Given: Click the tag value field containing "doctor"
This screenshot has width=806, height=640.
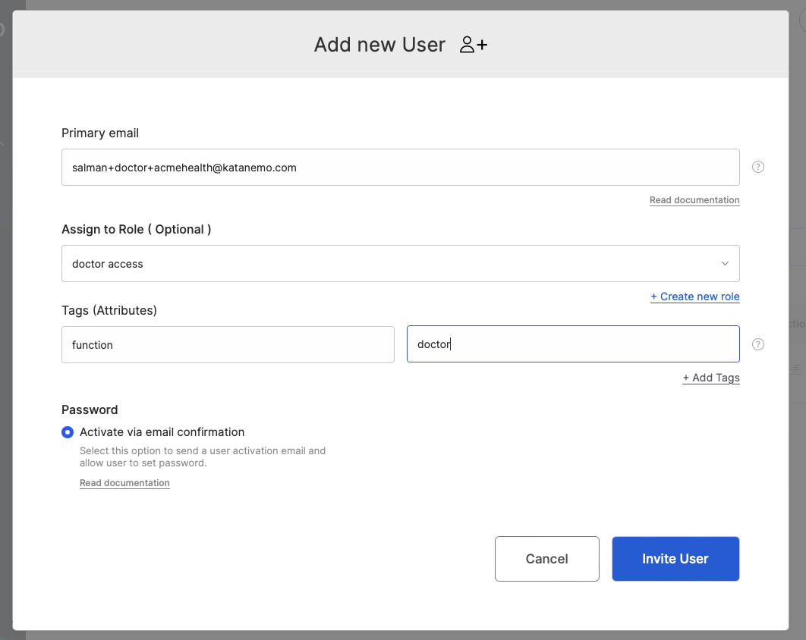Looking at the screenshot, I should [573, 345].
